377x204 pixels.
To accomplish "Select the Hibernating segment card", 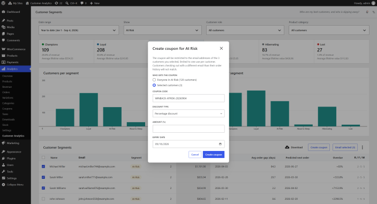I will click(x=286, y=51).
